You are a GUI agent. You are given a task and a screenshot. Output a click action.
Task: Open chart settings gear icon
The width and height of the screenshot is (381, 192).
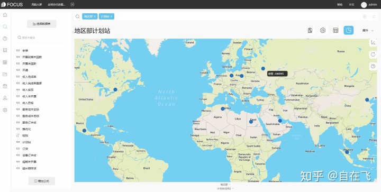(x=323, y=30)
